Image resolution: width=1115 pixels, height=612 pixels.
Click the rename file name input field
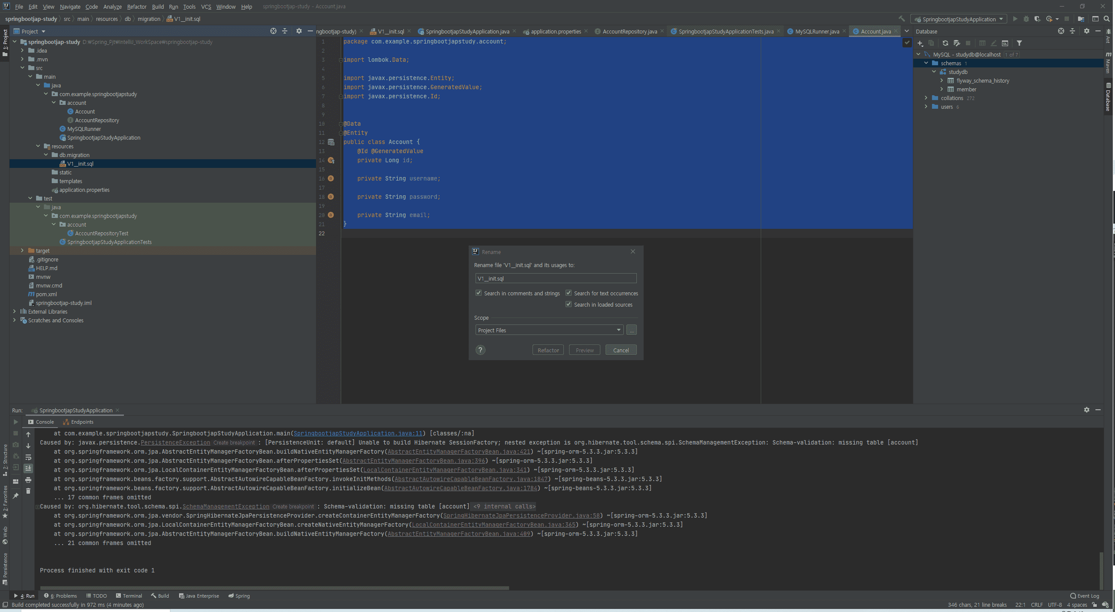pyautogui.click(x=556, y=278)
